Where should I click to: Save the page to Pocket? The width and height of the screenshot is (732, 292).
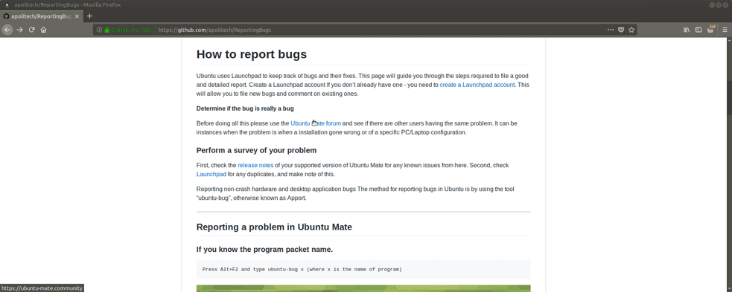click(x=621, y=30)
